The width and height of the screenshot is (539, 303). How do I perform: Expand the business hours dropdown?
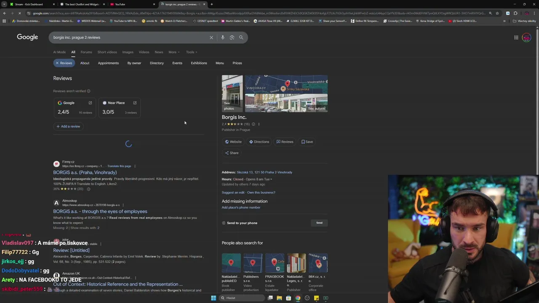pyautogui.click(x=271, y=179)
